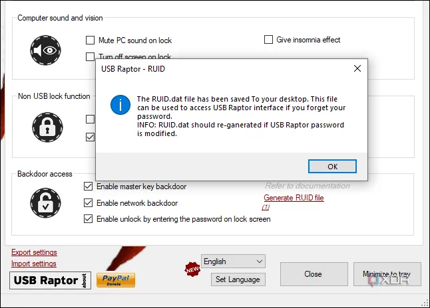Viewport: 430px width, 308px height.
Task: Click the Close button
Action: point(314,274)
